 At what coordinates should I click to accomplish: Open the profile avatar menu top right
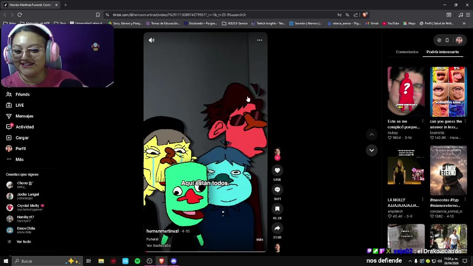pyautogui.click(x=459, y=40)
